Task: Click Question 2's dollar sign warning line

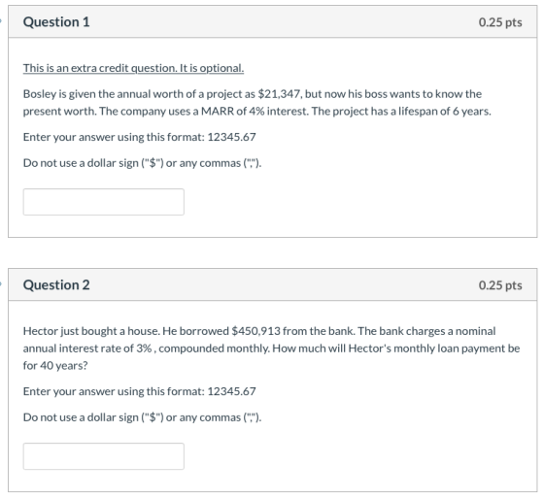Action: click(x=142, y=417)
